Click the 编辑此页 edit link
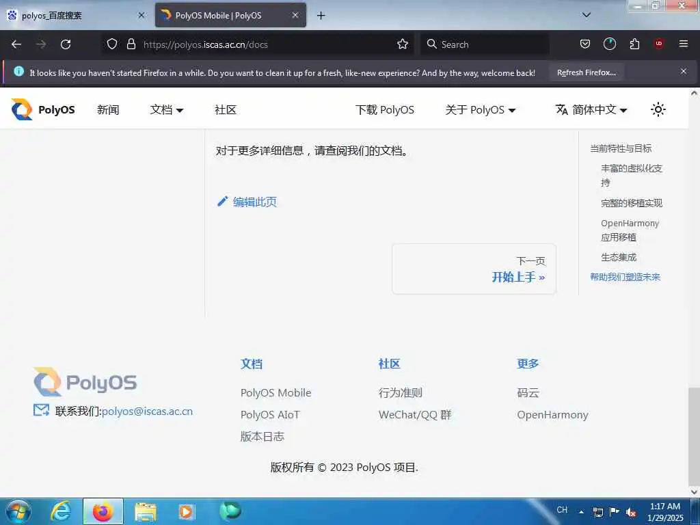 coord(254,202)
